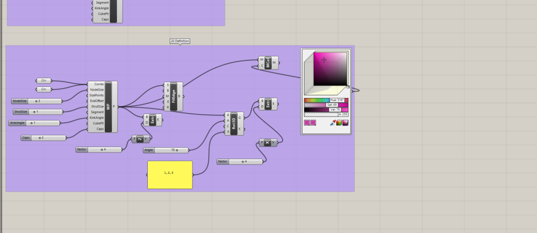Click the P output of MP component
The image size is (537, 233).
(114, 107)
